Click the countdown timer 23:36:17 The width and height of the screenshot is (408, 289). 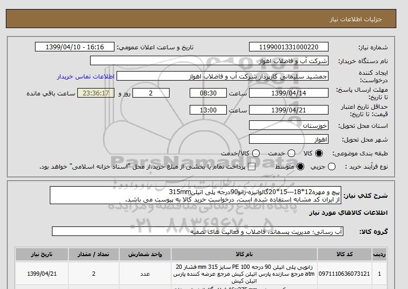point(96,93)
